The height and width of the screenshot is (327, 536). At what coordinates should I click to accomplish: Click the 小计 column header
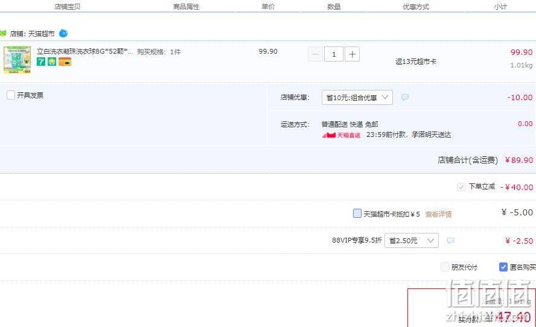point(500,7)
